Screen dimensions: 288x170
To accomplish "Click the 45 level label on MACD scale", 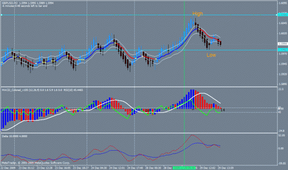I will coord(280,112).
